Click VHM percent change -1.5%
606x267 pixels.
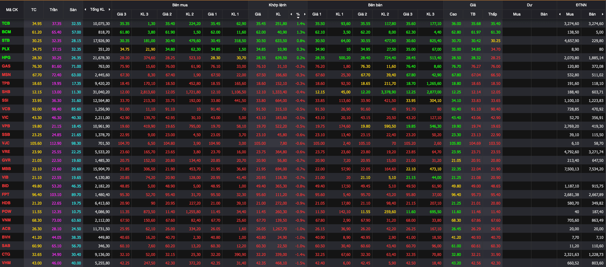coord(300,263)
